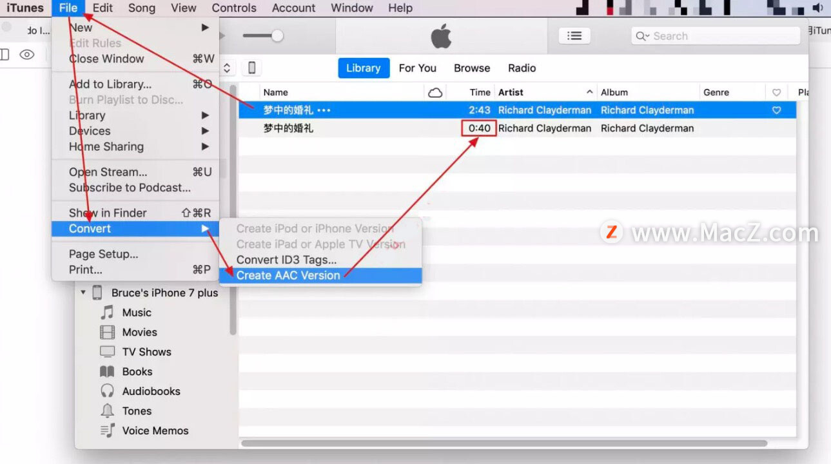Choose Subscribe to Podcast menu item
The height and width of the screenshot is (464, 831).
point(135,188)
